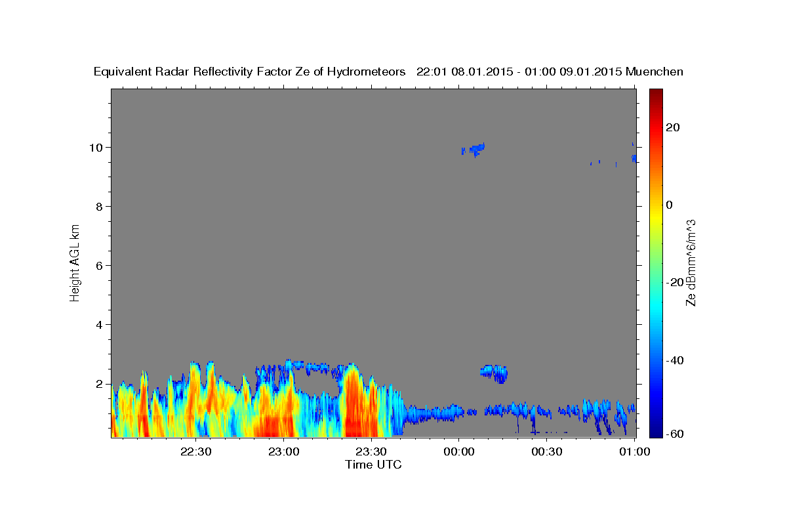Click the colorbar value -60 label
787x525 pixels.
pyautogui.click(x=675, y=433)
